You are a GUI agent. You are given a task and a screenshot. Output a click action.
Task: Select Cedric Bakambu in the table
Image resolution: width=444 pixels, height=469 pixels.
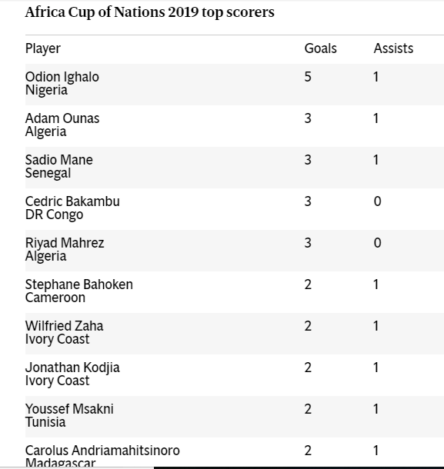[72, 201]
